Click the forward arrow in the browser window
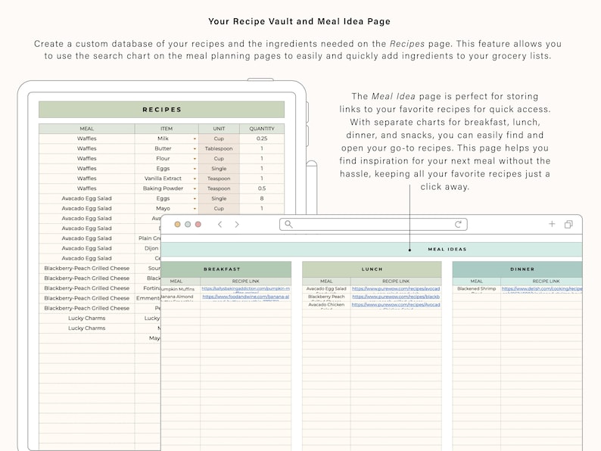The height and width of the screenshot is (451, 601). click(x=237, y=225)
